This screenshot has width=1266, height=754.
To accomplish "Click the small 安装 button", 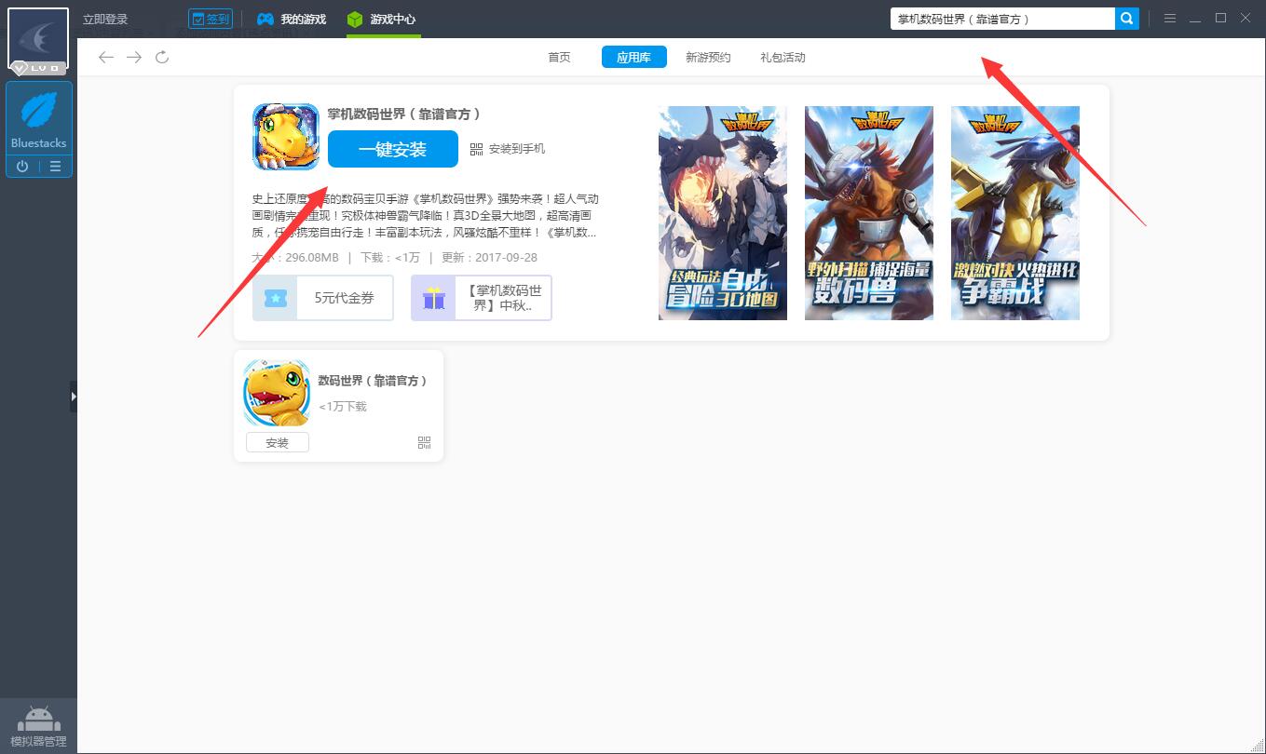I will pos(278,443).
